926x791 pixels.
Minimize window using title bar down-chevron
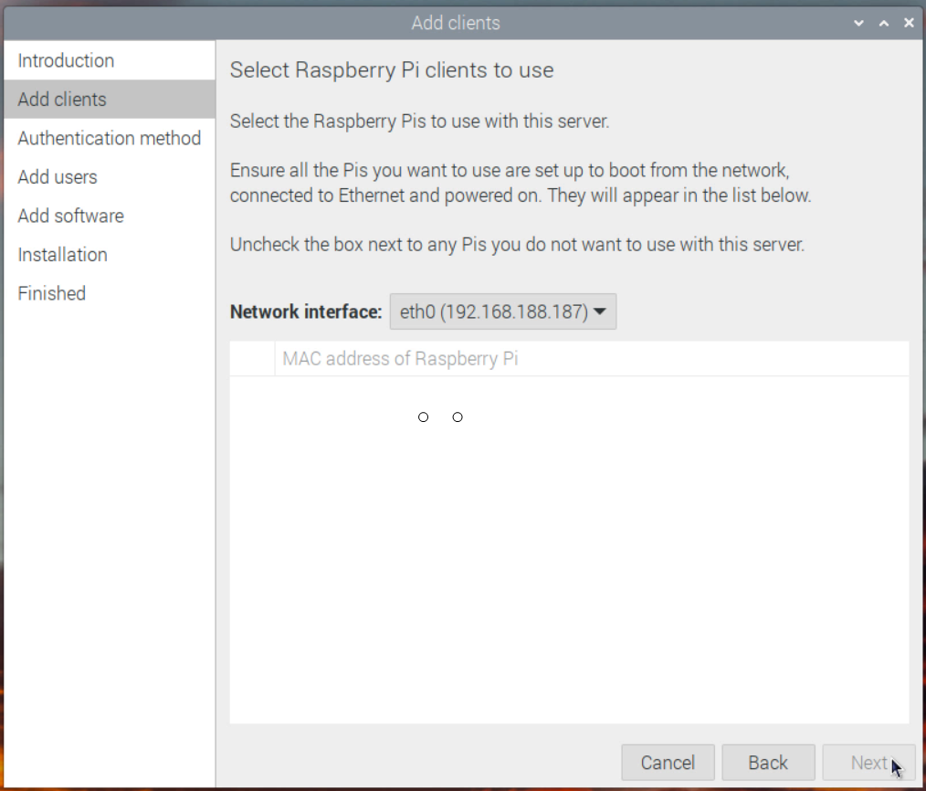(x=858, y=23)
